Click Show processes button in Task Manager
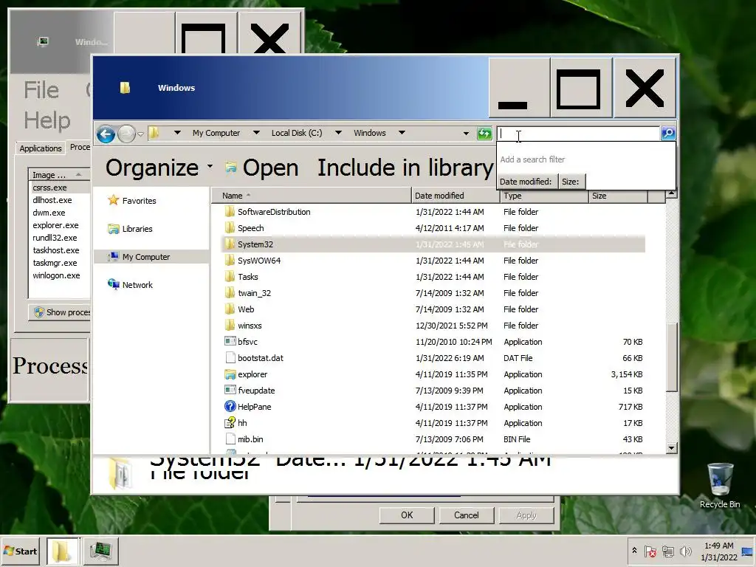756x567 pixels. tap(60, 312)
